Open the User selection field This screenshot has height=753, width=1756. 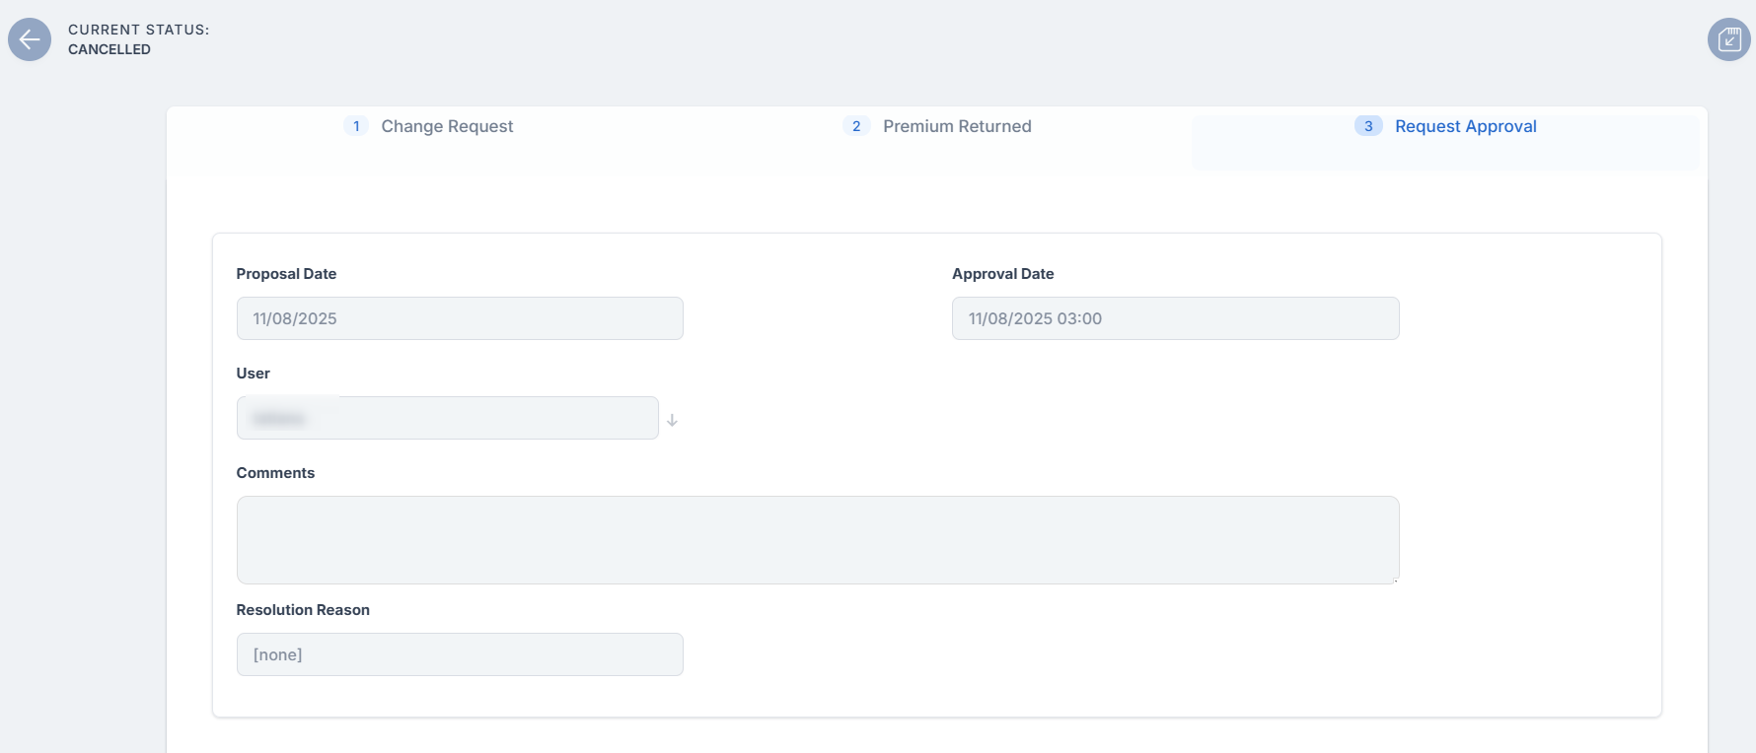447,418
